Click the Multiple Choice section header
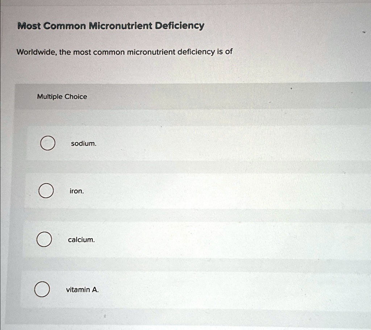This screenshot has width=371, height=330. click(62, 97)
